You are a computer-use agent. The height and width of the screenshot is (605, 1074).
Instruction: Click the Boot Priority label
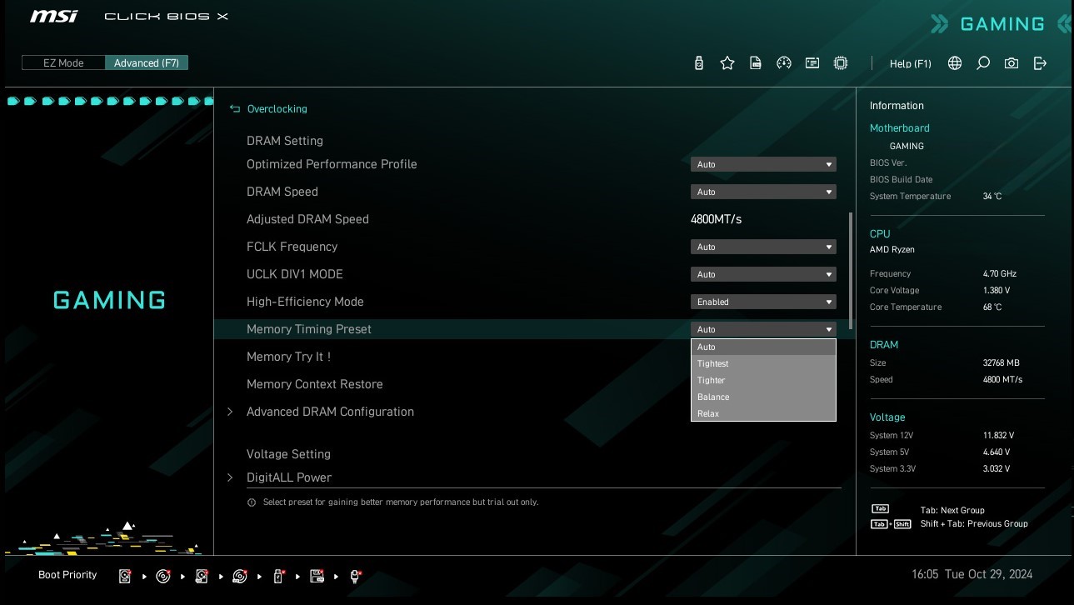pos(67,575)
